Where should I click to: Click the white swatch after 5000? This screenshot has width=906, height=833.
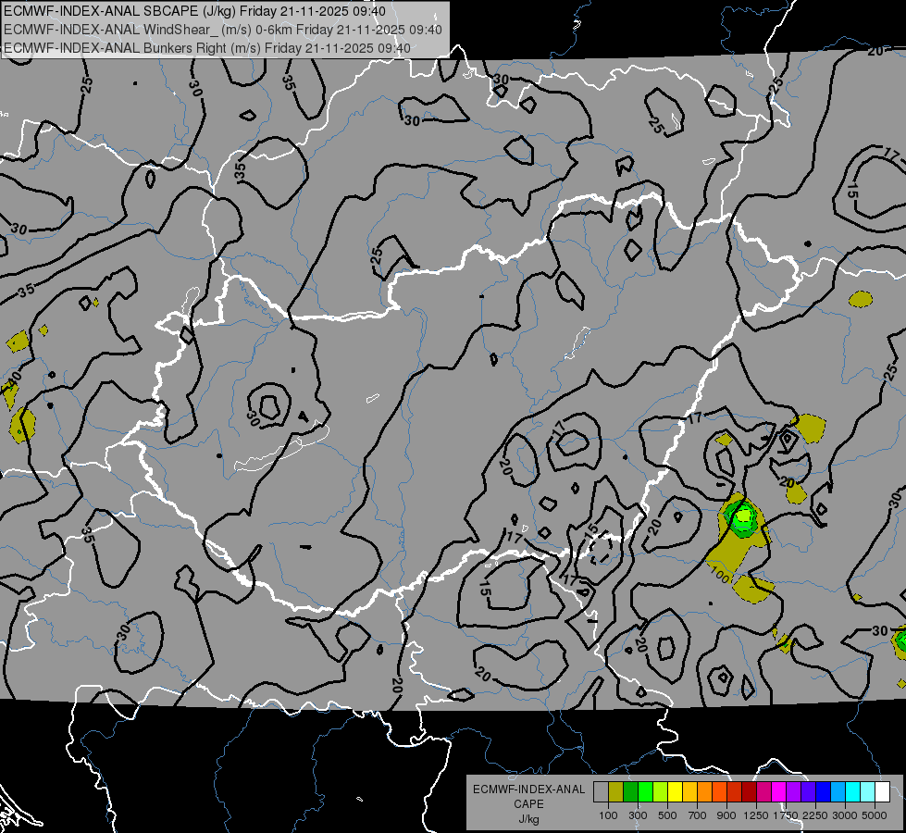tap(882, 791)
